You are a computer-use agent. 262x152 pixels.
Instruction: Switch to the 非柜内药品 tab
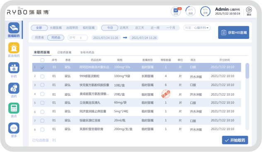point(87,52)
